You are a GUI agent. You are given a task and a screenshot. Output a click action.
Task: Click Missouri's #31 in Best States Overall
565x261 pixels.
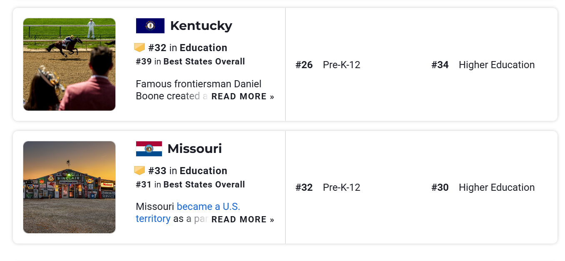point(190,185)
